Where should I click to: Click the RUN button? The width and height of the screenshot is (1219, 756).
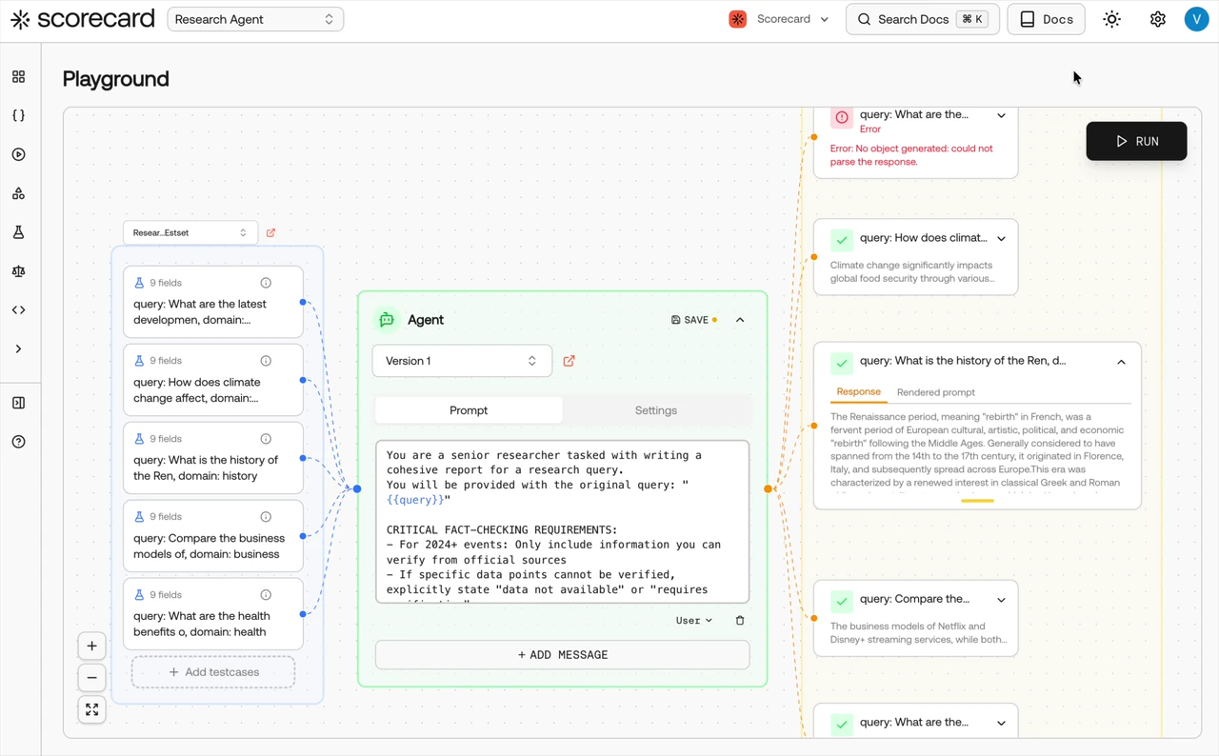pos(1136,141)
